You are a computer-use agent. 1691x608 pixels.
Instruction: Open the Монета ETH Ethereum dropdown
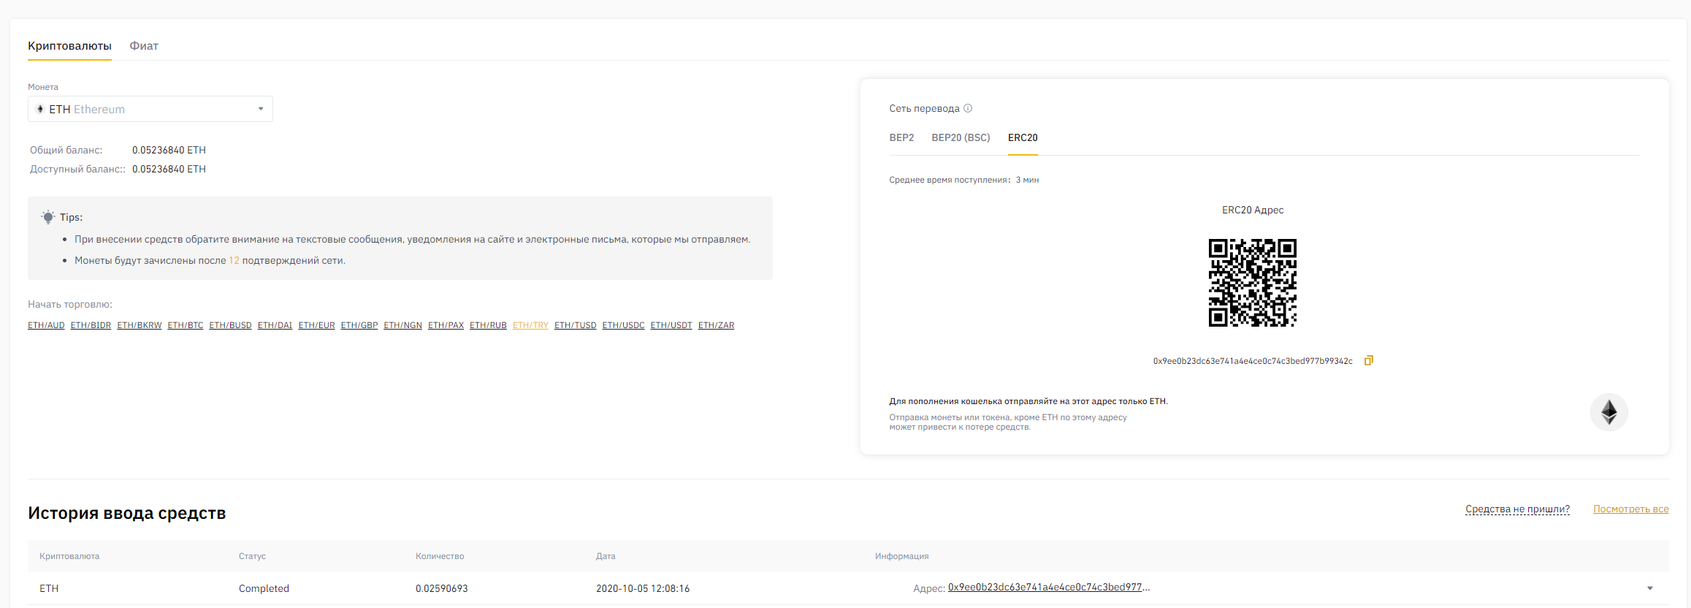coord(150,109)
